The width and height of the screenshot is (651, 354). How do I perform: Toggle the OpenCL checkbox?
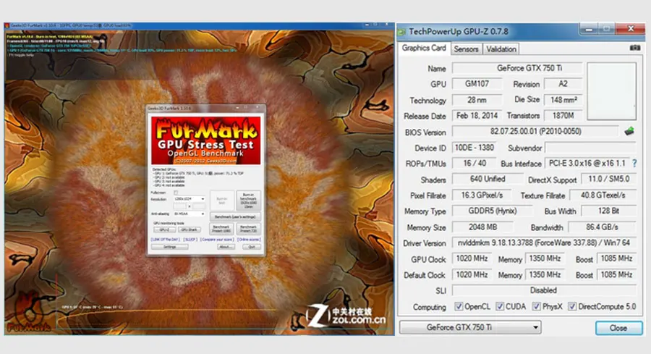point(459,307)
